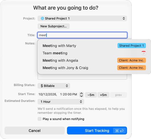This screenshot has height=139, width=151.
Task: Add five minutes with the +5m button
Action: point(103,95)
